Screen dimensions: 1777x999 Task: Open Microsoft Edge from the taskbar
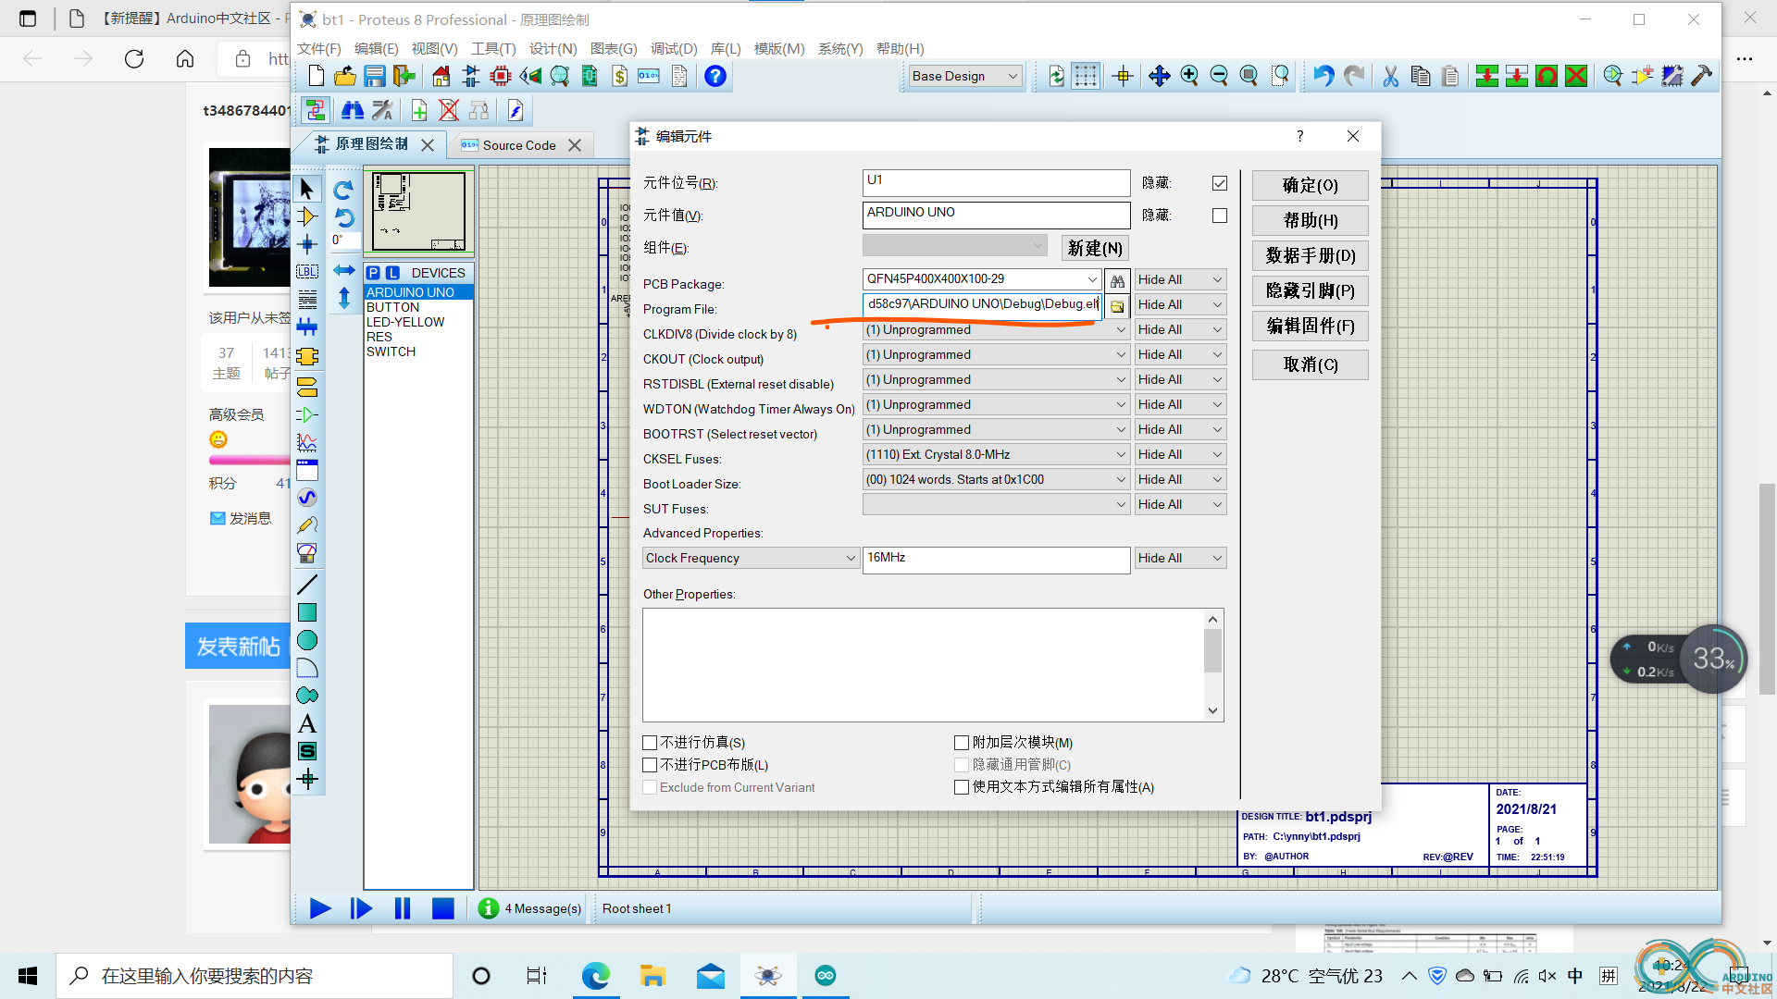coord(595,976)
